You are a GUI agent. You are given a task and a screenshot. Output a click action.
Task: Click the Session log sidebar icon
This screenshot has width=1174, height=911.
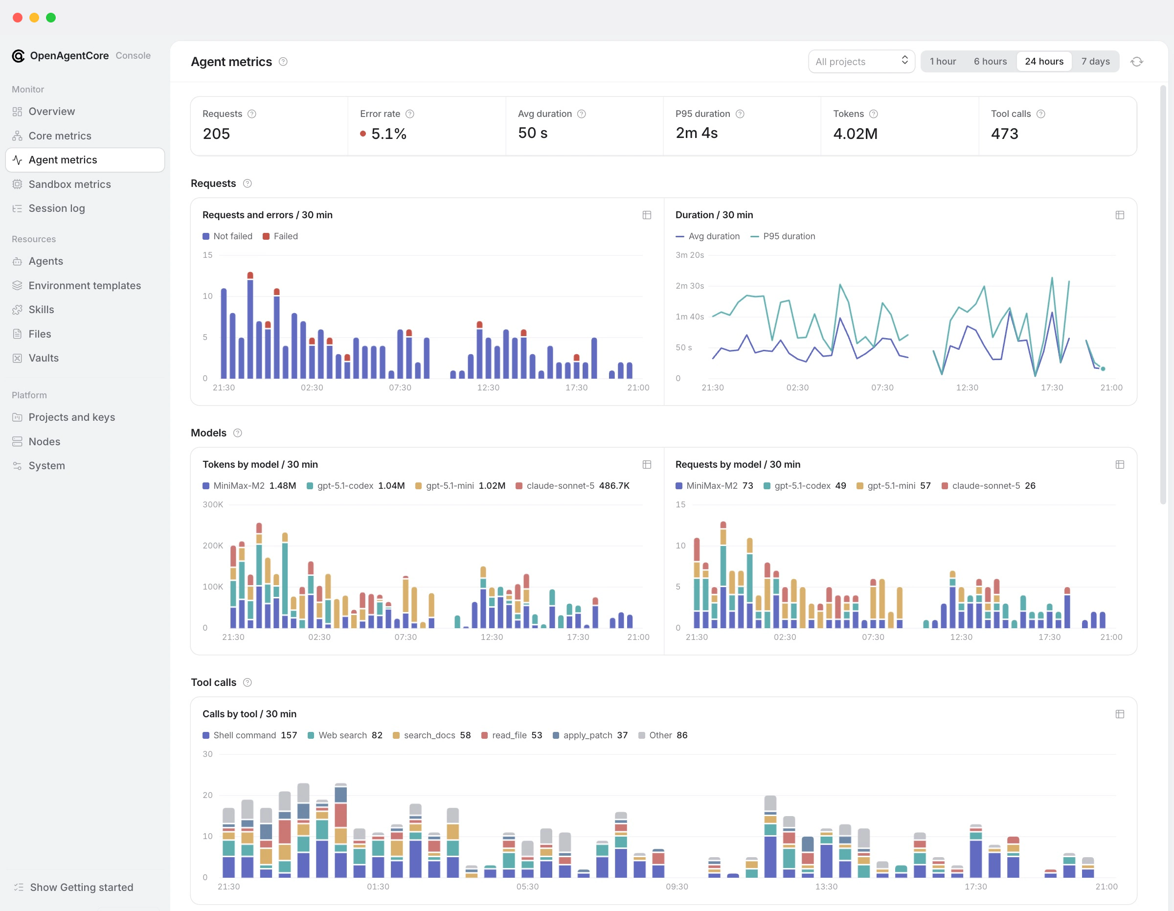17,208
